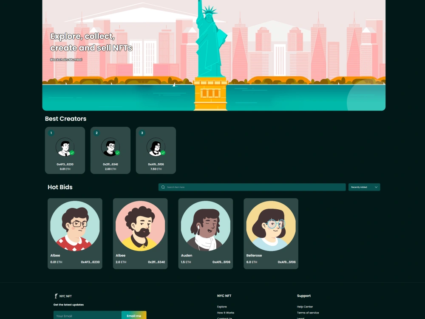The width and height of the screenshot is (425, 319).
Task: Open the How it Works footer link
Action: tap(226, 313)
